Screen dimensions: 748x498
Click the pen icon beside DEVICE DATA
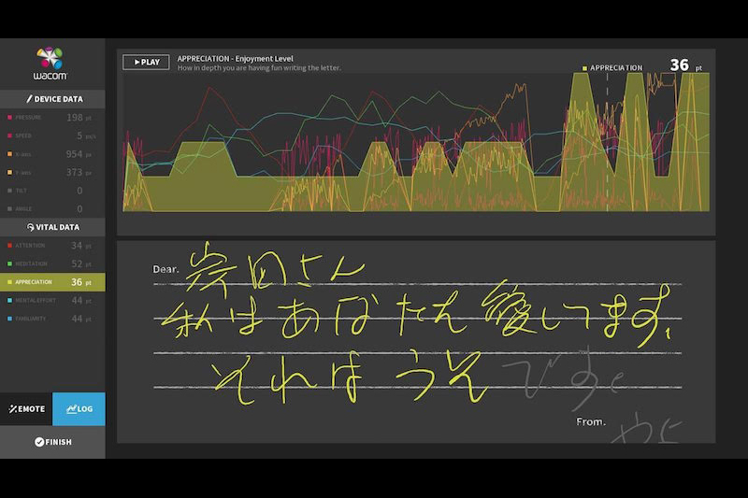(x=29, y=99)
